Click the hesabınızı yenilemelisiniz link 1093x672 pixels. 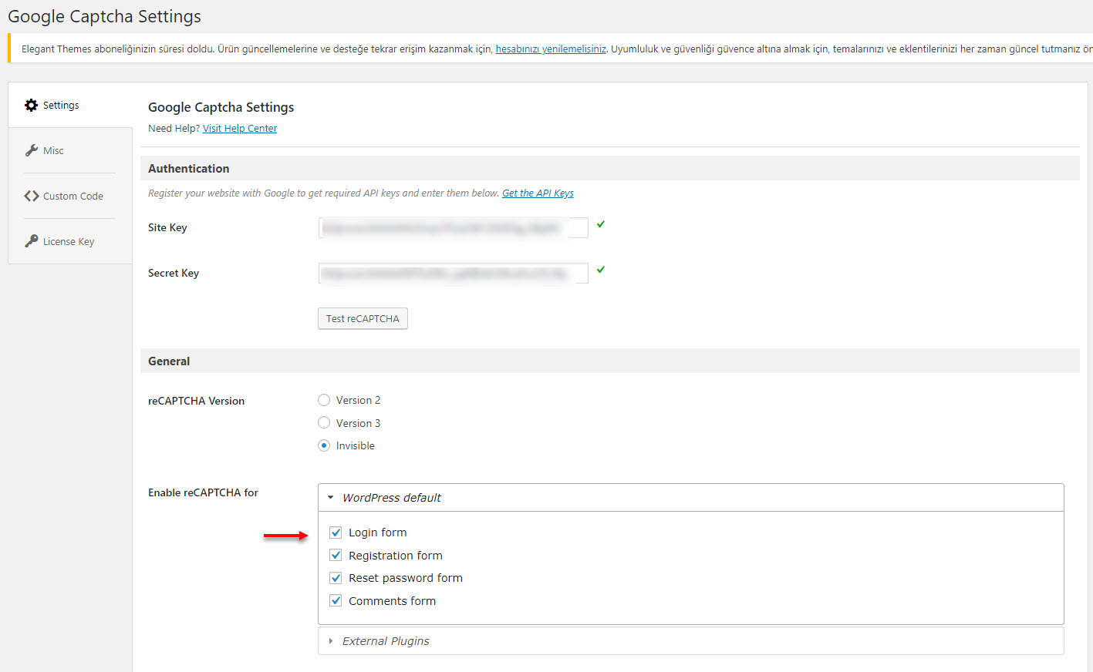[551, 49]
